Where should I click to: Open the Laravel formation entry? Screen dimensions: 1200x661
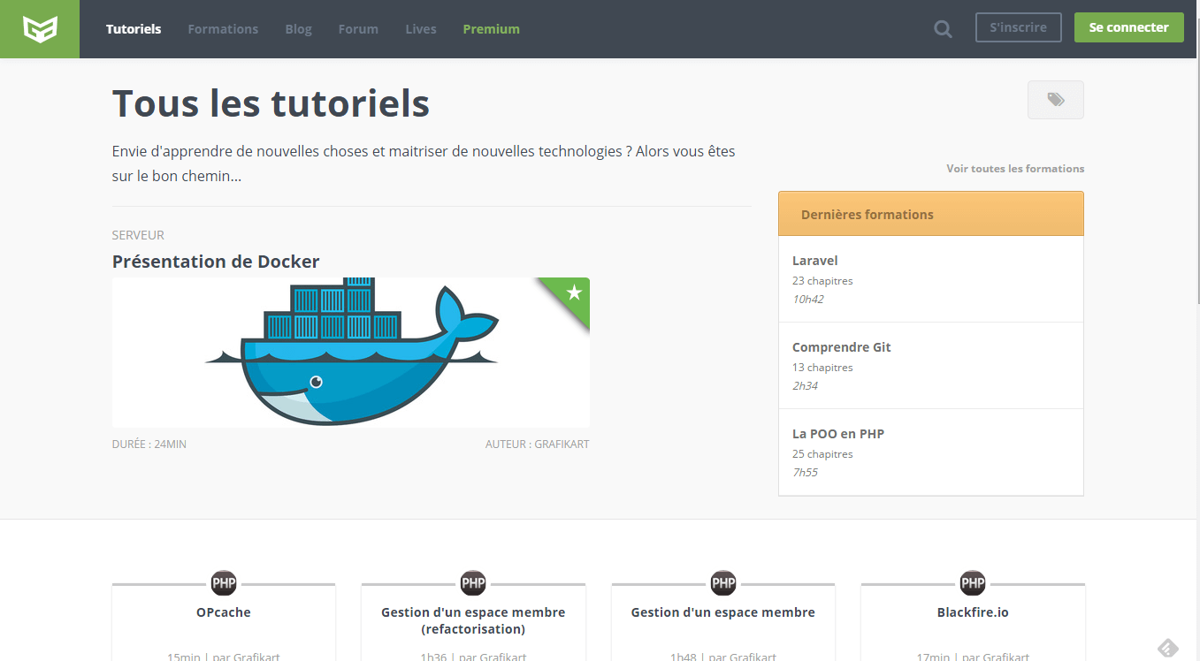pyautogui.click(x=814, y=261)
